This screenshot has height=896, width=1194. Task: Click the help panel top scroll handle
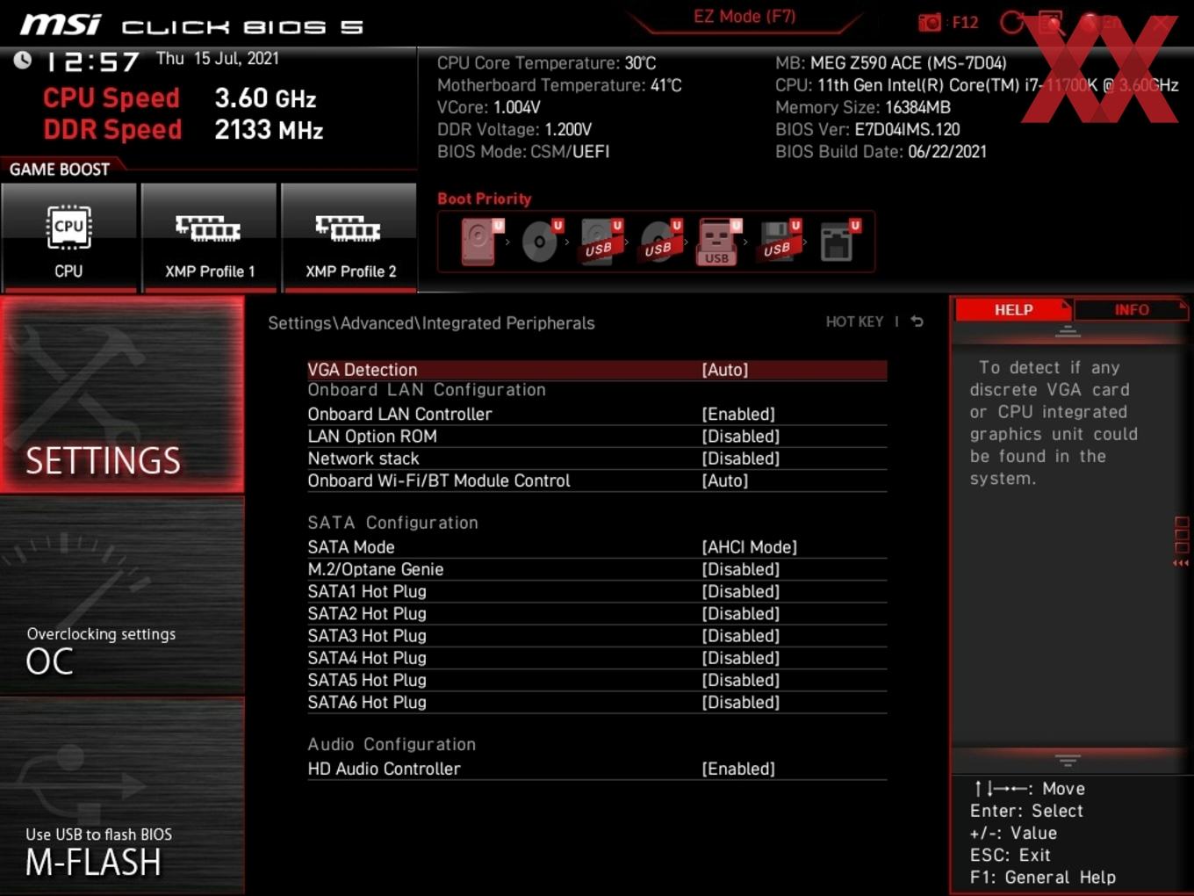(x=1068, y=331)
